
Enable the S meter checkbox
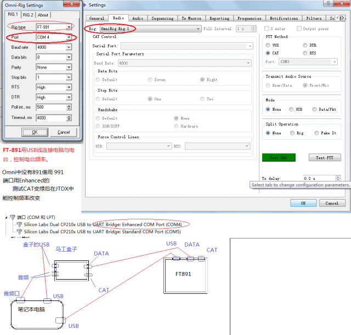[267, 29]
